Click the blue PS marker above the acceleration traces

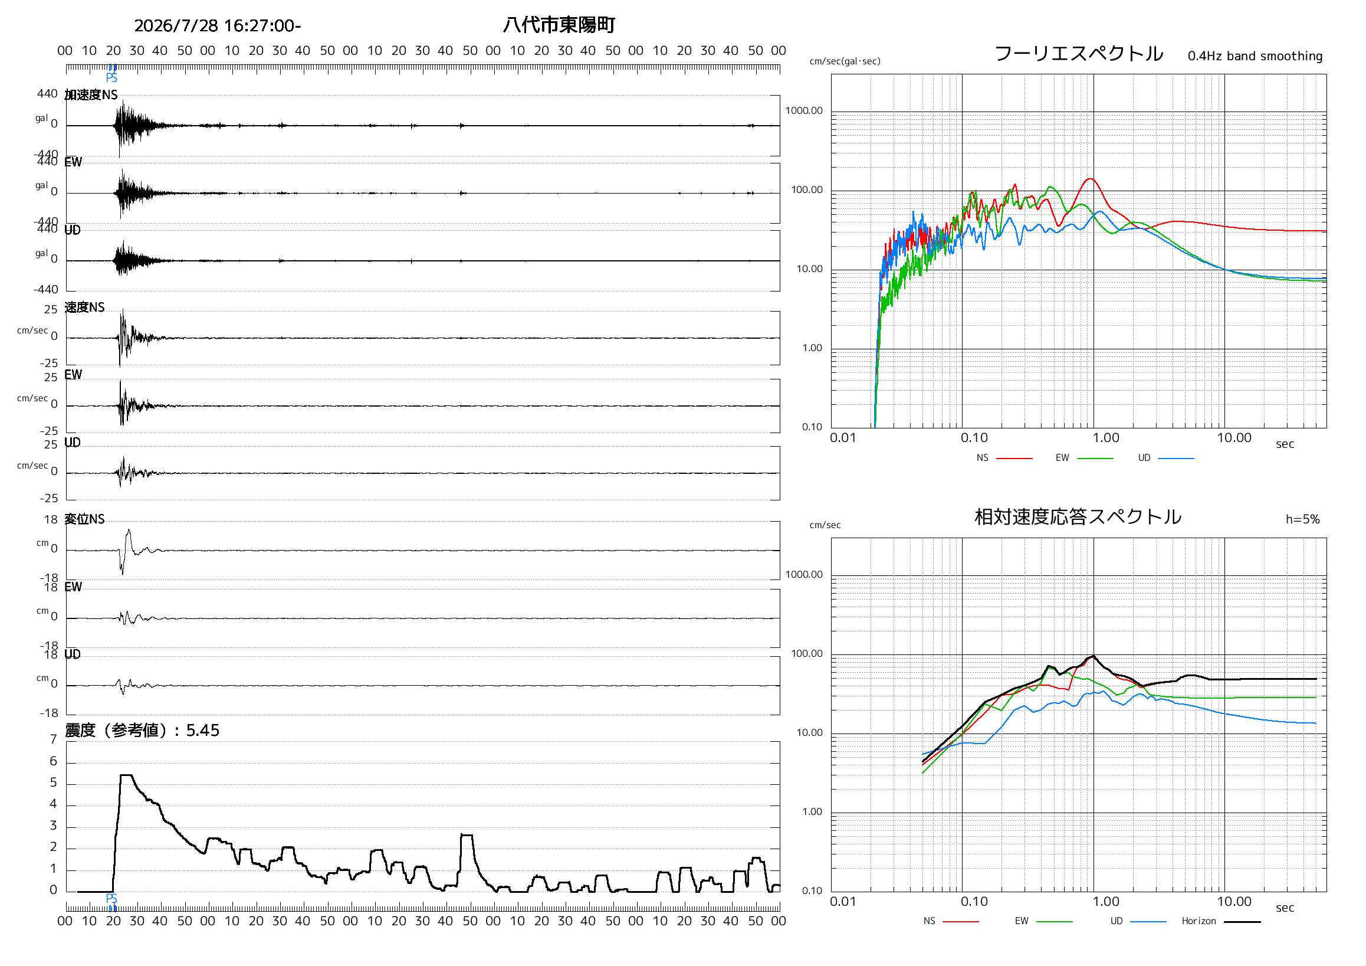point(111,78)
